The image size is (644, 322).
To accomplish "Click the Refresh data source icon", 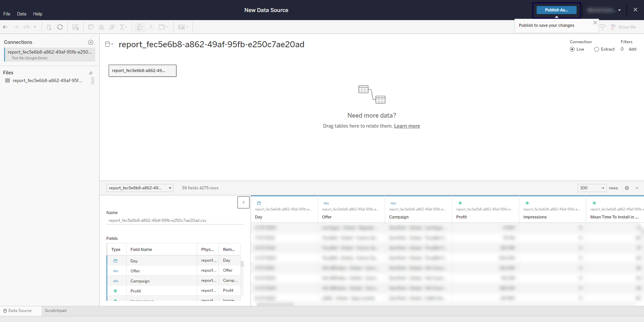I will pos(60,27).
